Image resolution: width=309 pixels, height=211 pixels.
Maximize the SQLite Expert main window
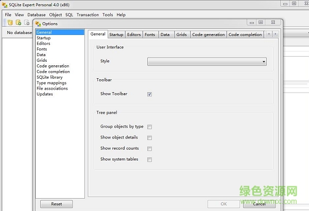[294, 4]
